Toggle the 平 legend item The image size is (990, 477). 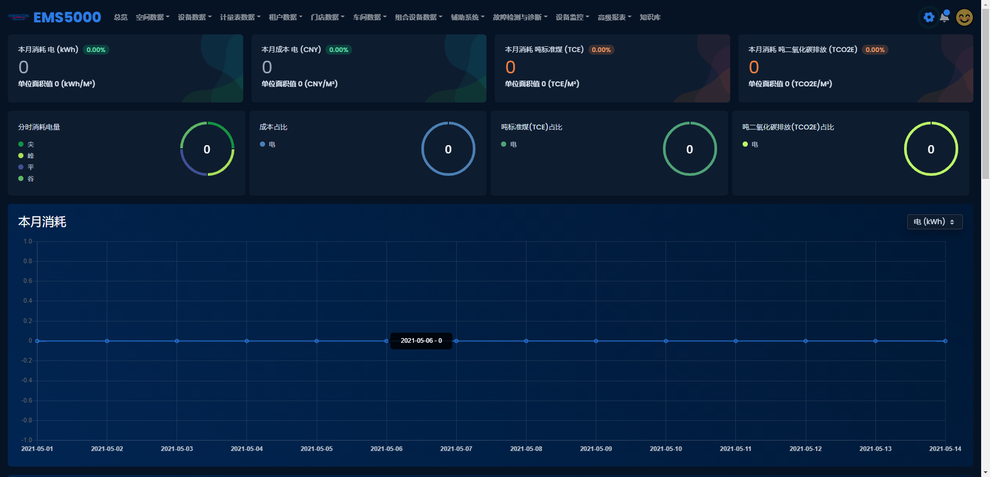[x=26, y=167]
